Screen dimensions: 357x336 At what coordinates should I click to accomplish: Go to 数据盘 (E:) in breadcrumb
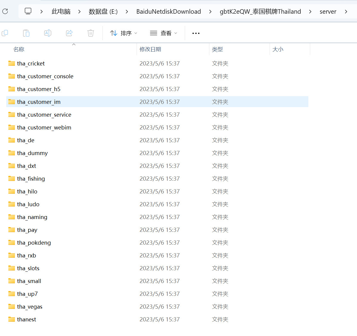(103, 12)
